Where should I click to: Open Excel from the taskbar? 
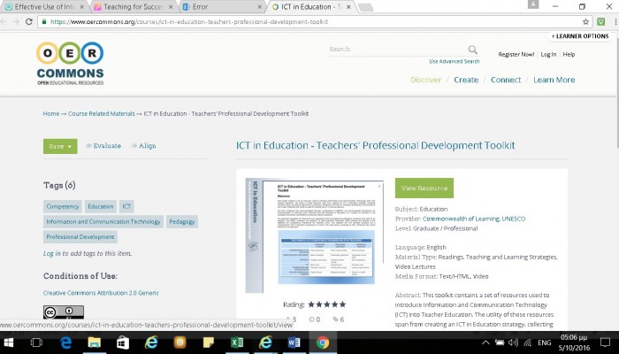click(x=237, y=342)
